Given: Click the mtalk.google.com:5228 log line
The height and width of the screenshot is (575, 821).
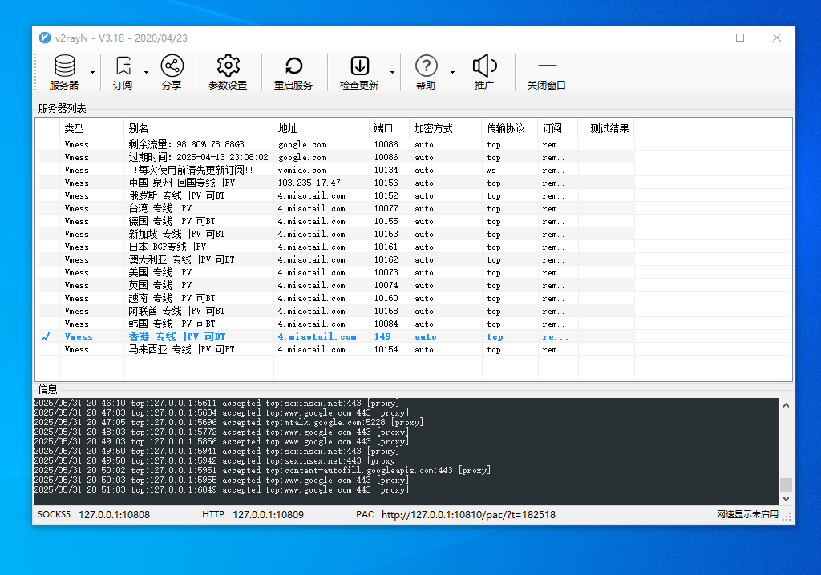Looking at the screenshot, I should [229, 422].
